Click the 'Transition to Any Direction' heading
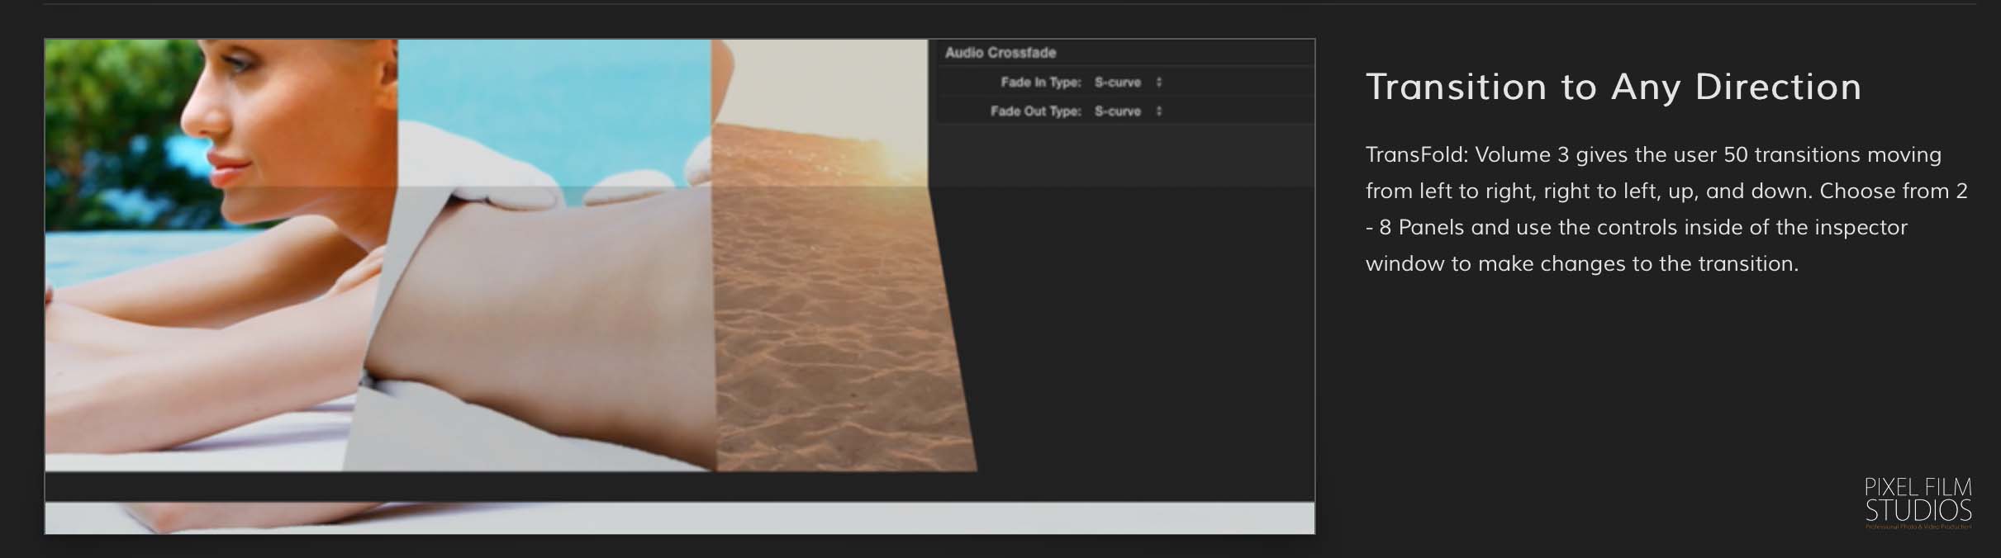The height and width of the screenshot is (558, 2001). pos(1614,87)
